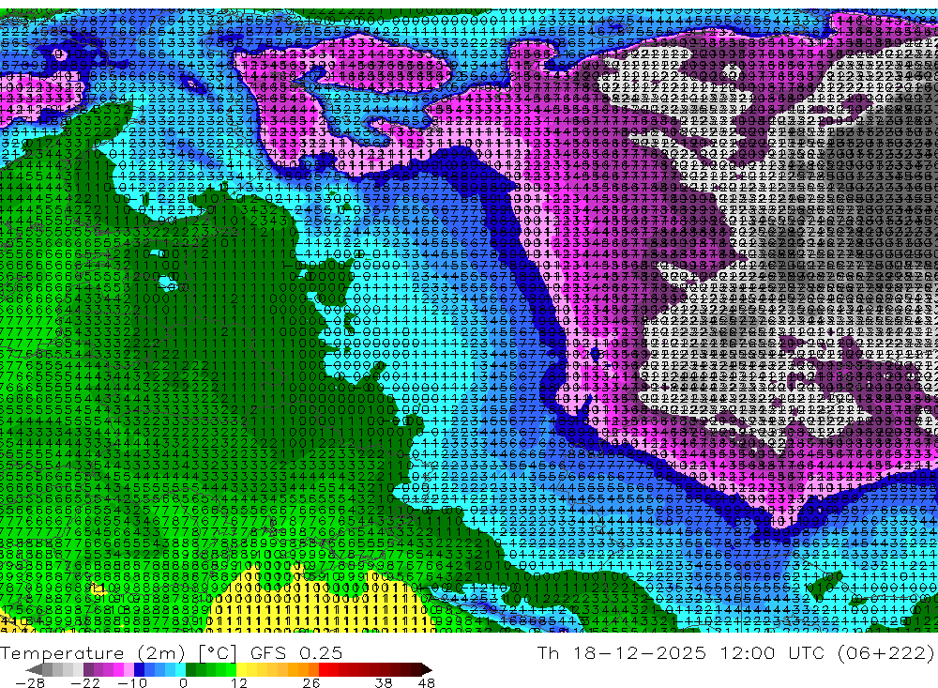Screen dimensions: 938x688
Task: Pick the dark purple swatch next to the gray segments
Action: [88, 670]
